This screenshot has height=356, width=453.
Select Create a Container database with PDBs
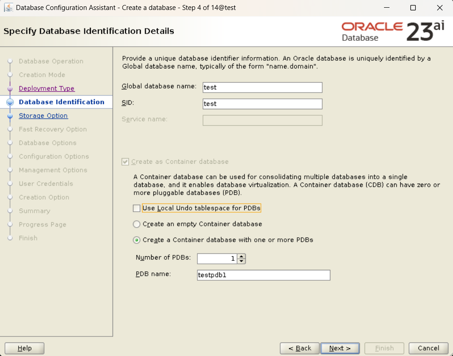(x=137, y=240)
